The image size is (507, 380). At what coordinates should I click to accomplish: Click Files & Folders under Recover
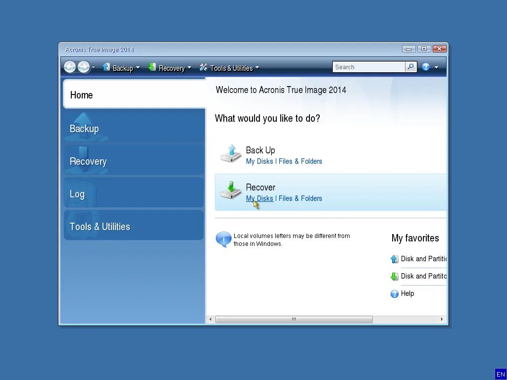301,198
